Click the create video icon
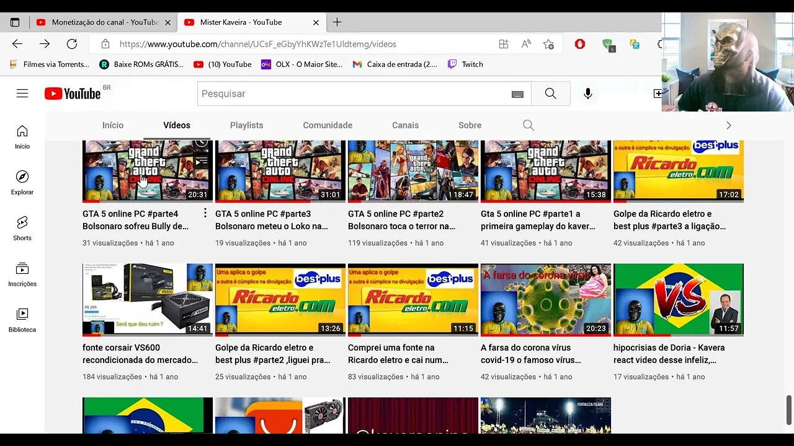Image resolution: width=794 pixels, height=446 pixels. pos(658,94)
